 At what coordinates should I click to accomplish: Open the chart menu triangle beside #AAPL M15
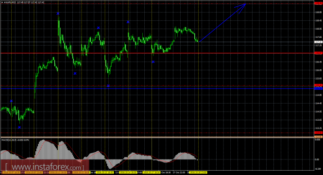(x=2, y=2)
